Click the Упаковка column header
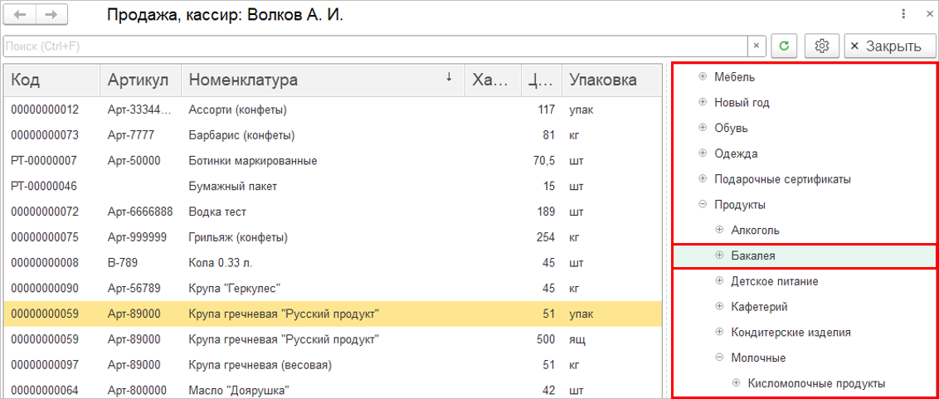939x399 pixels. (x=603, y=80)
